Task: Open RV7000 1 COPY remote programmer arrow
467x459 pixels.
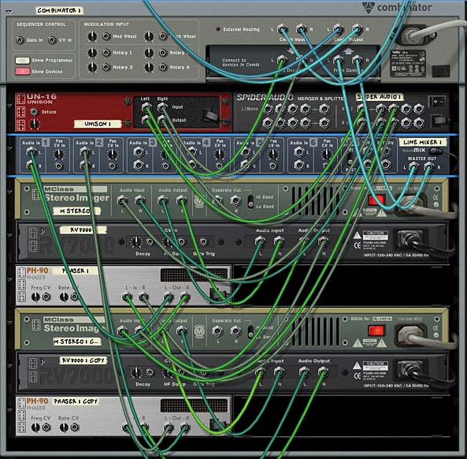Action: coord(43,361)
